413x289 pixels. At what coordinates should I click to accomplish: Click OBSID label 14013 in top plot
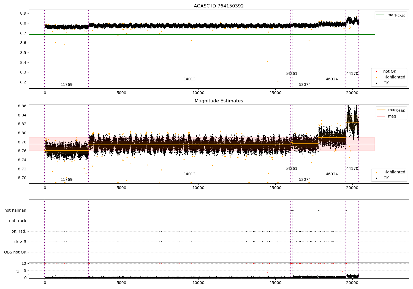[x=189, y=79]
